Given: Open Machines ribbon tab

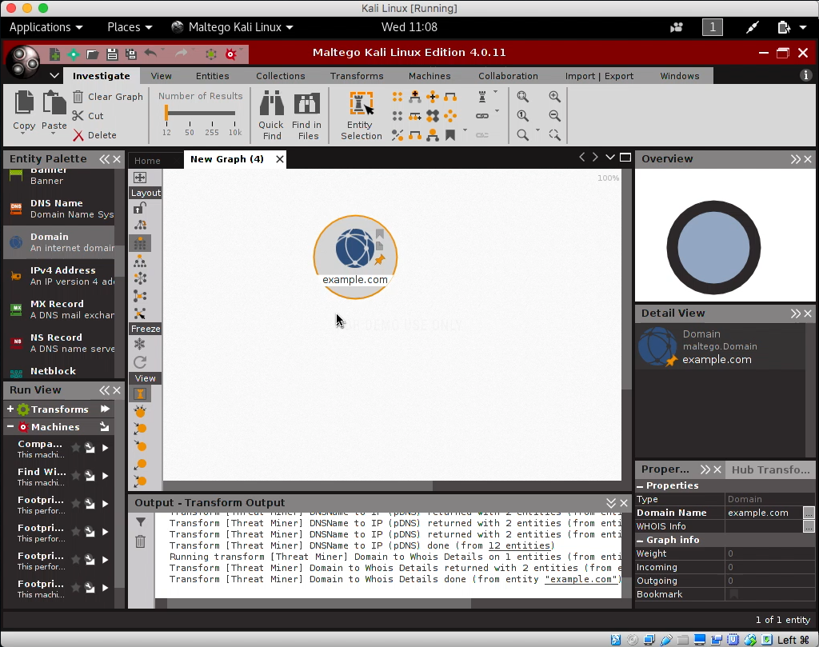Looking at the screenshot, I should [x=429, y=76].
